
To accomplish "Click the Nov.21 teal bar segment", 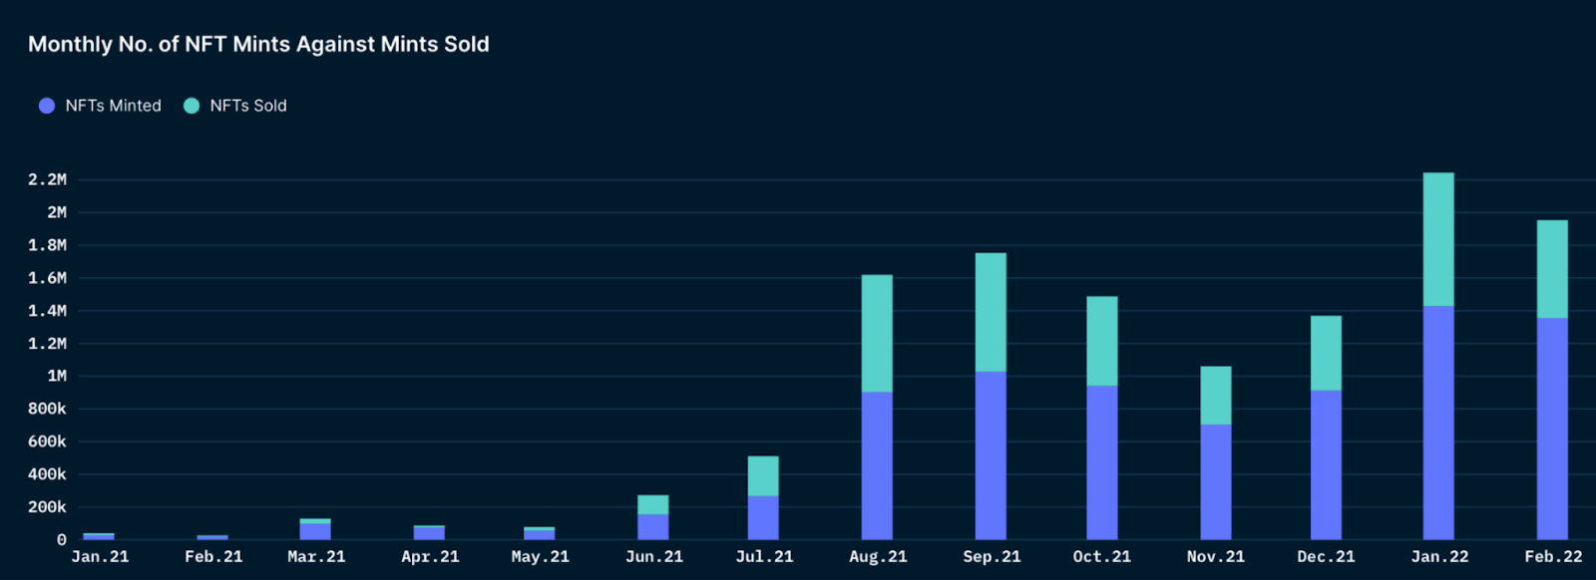I will coord(1216,396).
